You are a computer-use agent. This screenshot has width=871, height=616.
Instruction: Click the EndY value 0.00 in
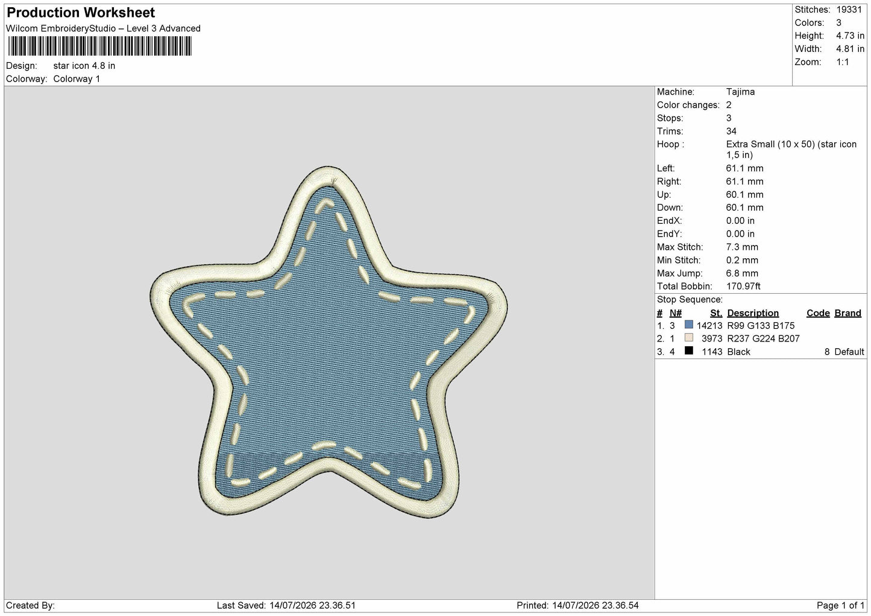[x=740, y=234]
